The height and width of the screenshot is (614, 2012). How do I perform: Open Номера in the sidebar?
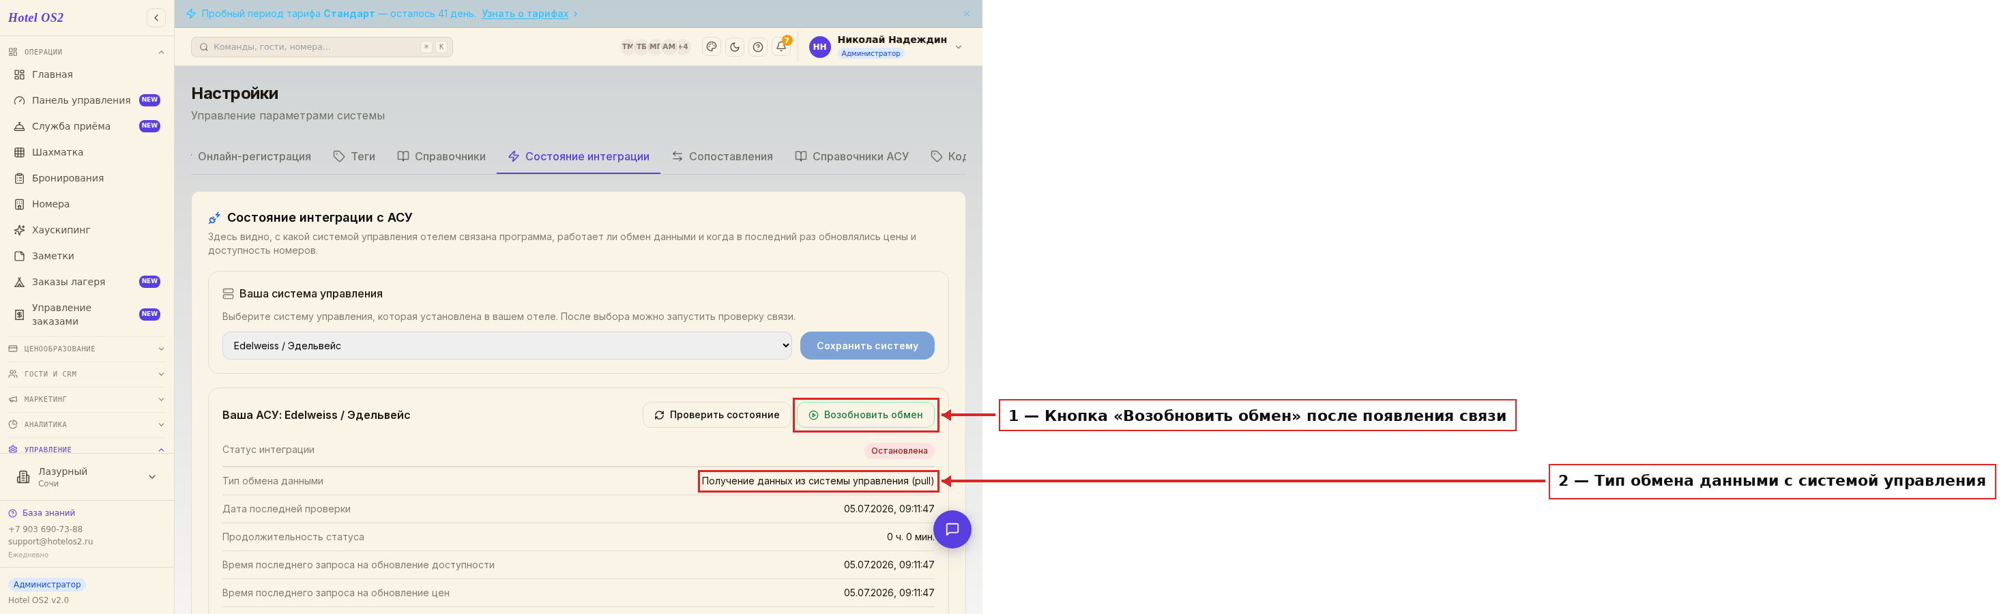pos(87,204)
